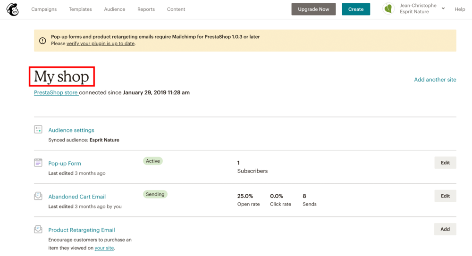This screenshot has height=256, width=472.
Task: Edit the Pop-up Form
Action: click(445, 163)
